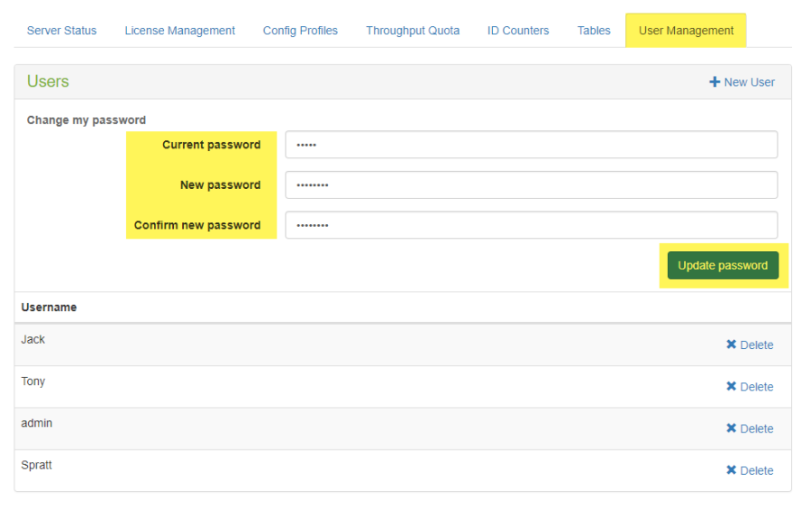Click the New User link text
This screenshot has height=510, width=811.
[749, 82]
